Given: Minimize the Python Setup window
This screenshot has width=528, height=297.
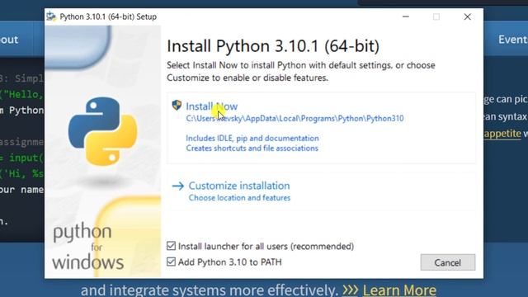Looking at the screenshot, I should [x=406, y=16].
